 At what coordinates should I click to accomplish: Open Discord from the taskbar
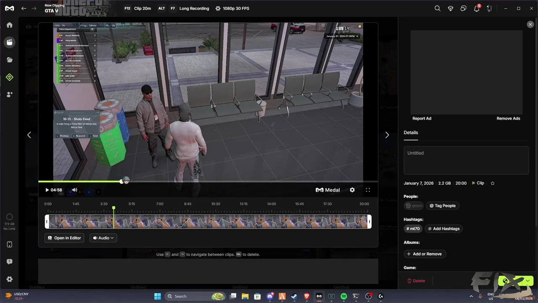pos(270,296)
